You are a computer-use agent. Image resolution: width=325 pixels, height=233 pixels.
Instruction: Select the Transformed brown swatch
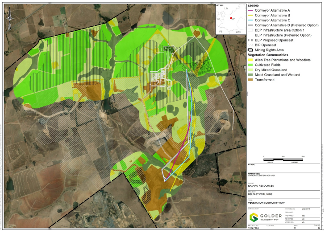point(250,80)
